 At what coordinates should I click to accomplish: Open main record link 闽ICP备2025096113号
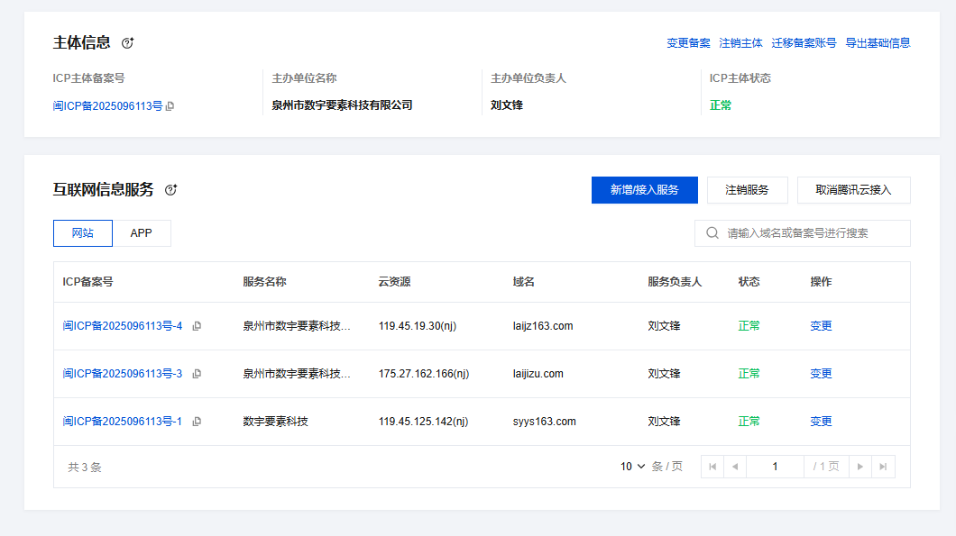coord(108,106)
